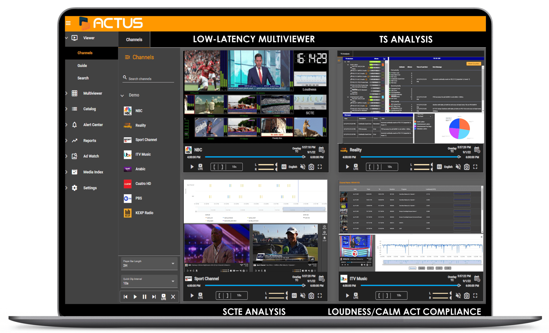Take a snapshot on the Sport Channel player
The image size is (549, 333).
(x=311, y=296)
